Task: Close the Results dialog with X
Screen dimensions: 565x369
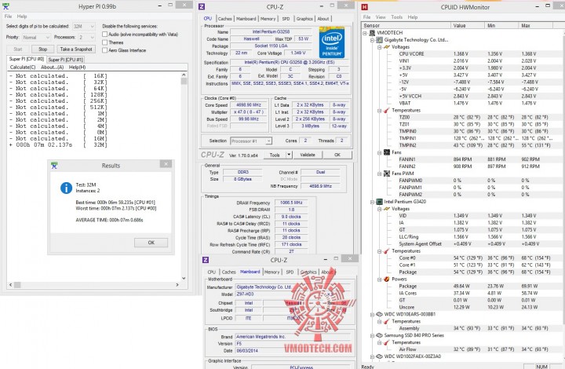Action: coord(166,164)
